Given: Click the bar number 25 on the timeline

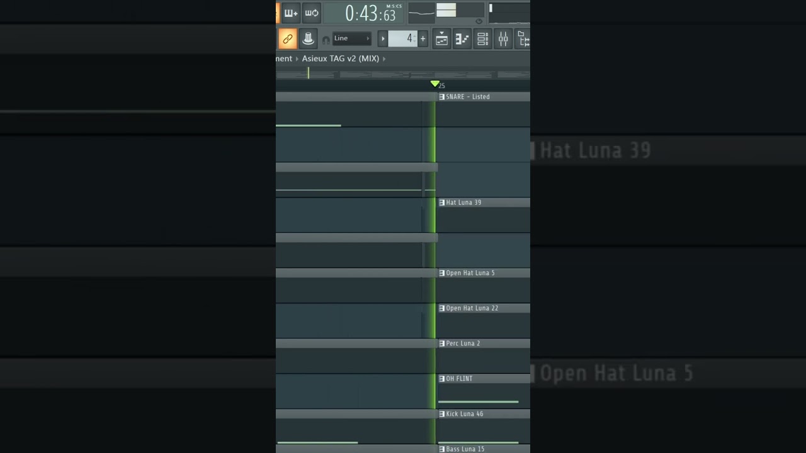Looking at the screenshot, I should (x=442, y=86).
